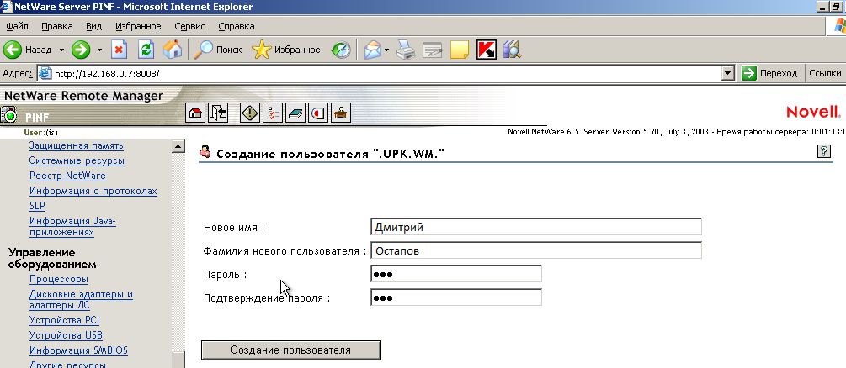Click the Переход go button
Viewport: 846px width, 368px height.
pos(770,73)
